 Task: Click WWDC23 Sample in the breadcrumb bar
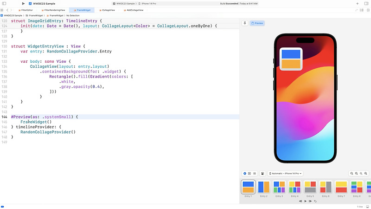coord(11,15)
